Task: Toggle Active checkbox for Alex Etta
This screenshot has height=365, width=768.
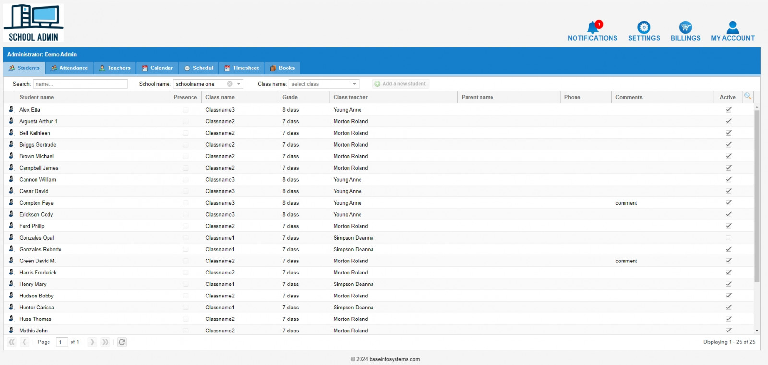Action: tap(728, 110)
